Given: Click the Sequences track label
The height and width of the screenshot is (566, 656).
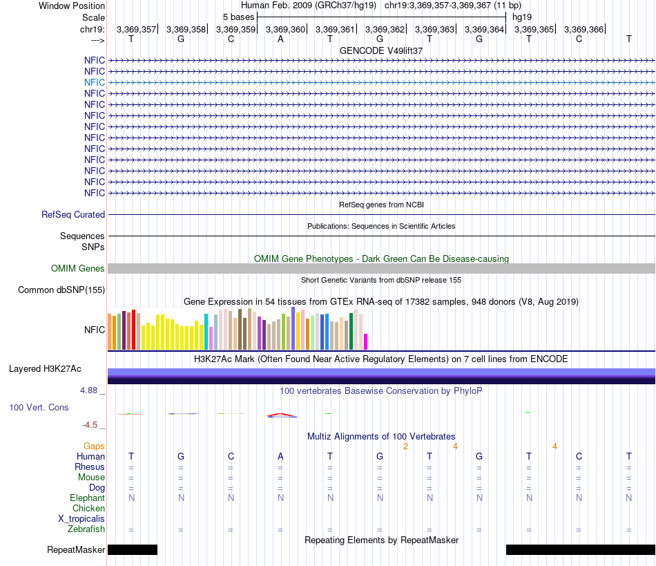Looking at the screenshot, I should click(x=82, y=236).
